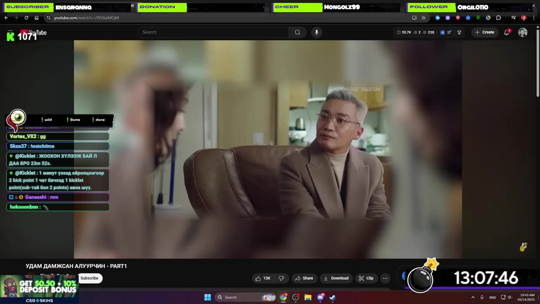The height and width of the screenshot is (304, 540).
Task: Click the tray microphone icon
Action: (x=482, y=297)
